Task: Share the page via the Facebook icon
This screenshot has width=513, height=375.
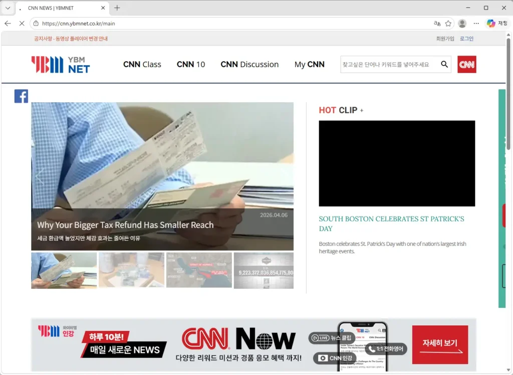Action: pos(21,96)
